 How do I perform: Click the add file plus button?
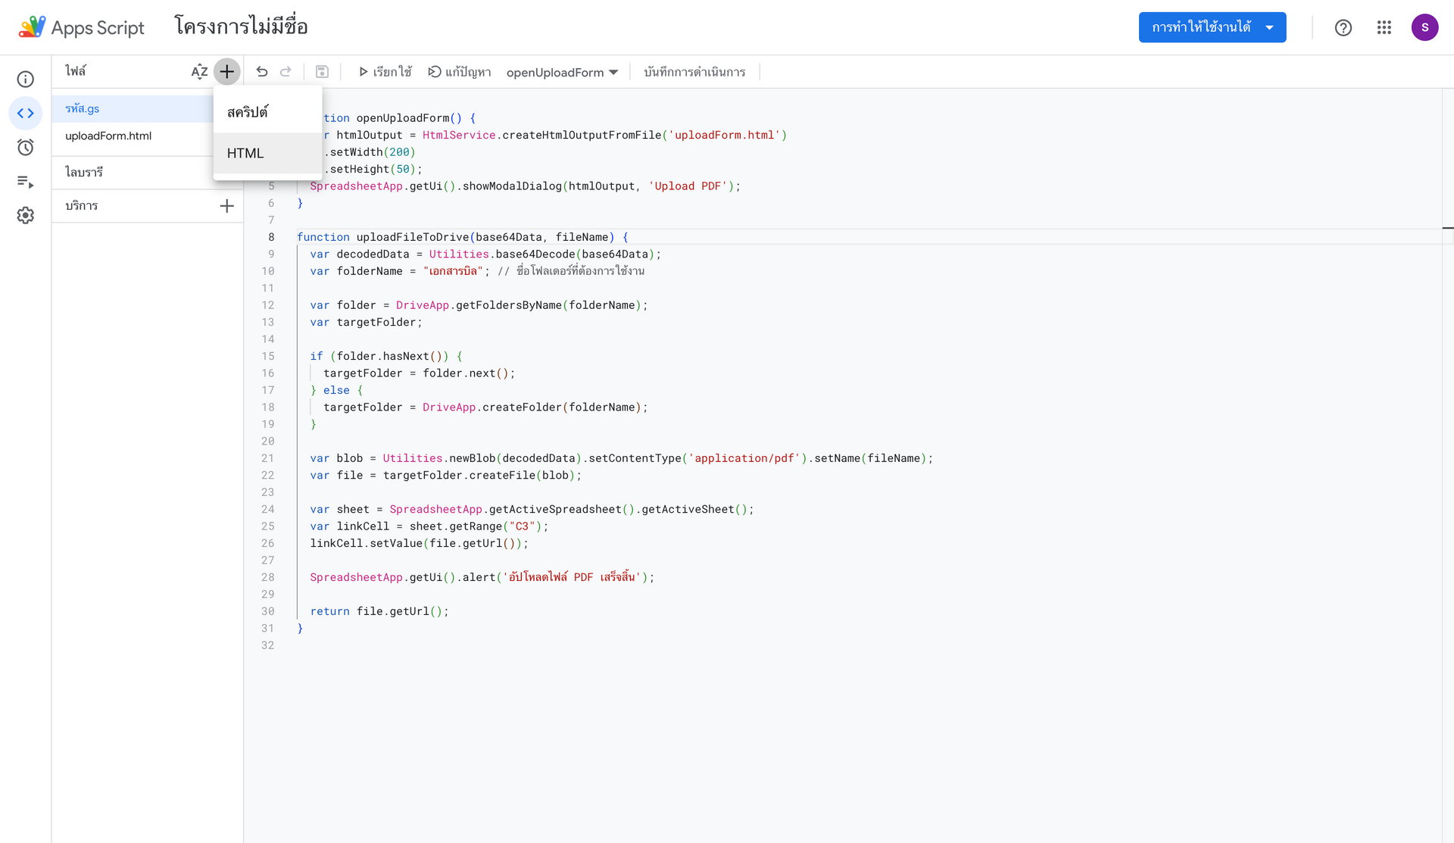(226, 72)
